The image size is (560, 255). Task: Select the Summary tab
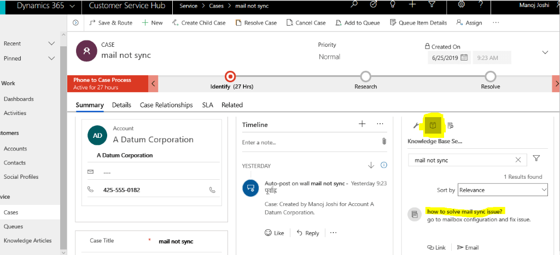[x=90, y=105]
